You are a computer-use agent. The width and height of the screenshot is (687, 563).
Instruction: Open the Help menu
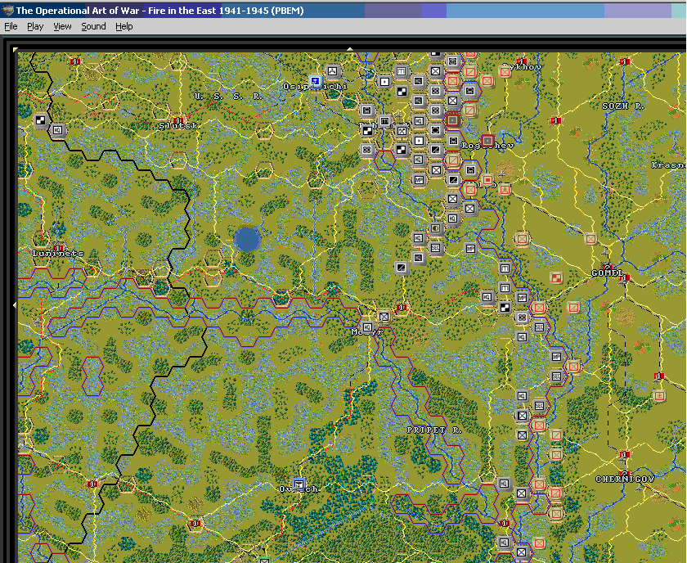point(124,26)
